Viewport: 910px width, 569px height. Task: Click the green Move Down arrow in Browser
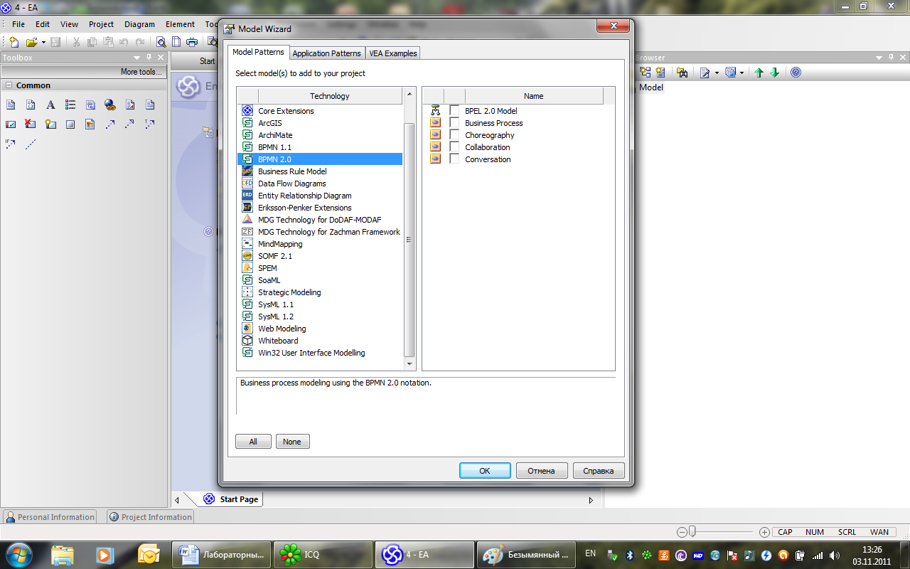[x=775, y=73]
